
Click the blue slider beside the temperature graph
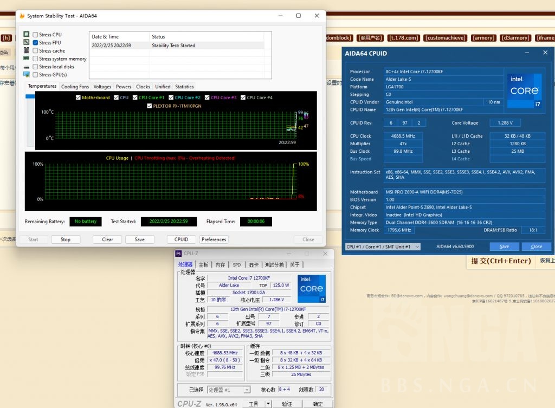(x=30, y=96)
